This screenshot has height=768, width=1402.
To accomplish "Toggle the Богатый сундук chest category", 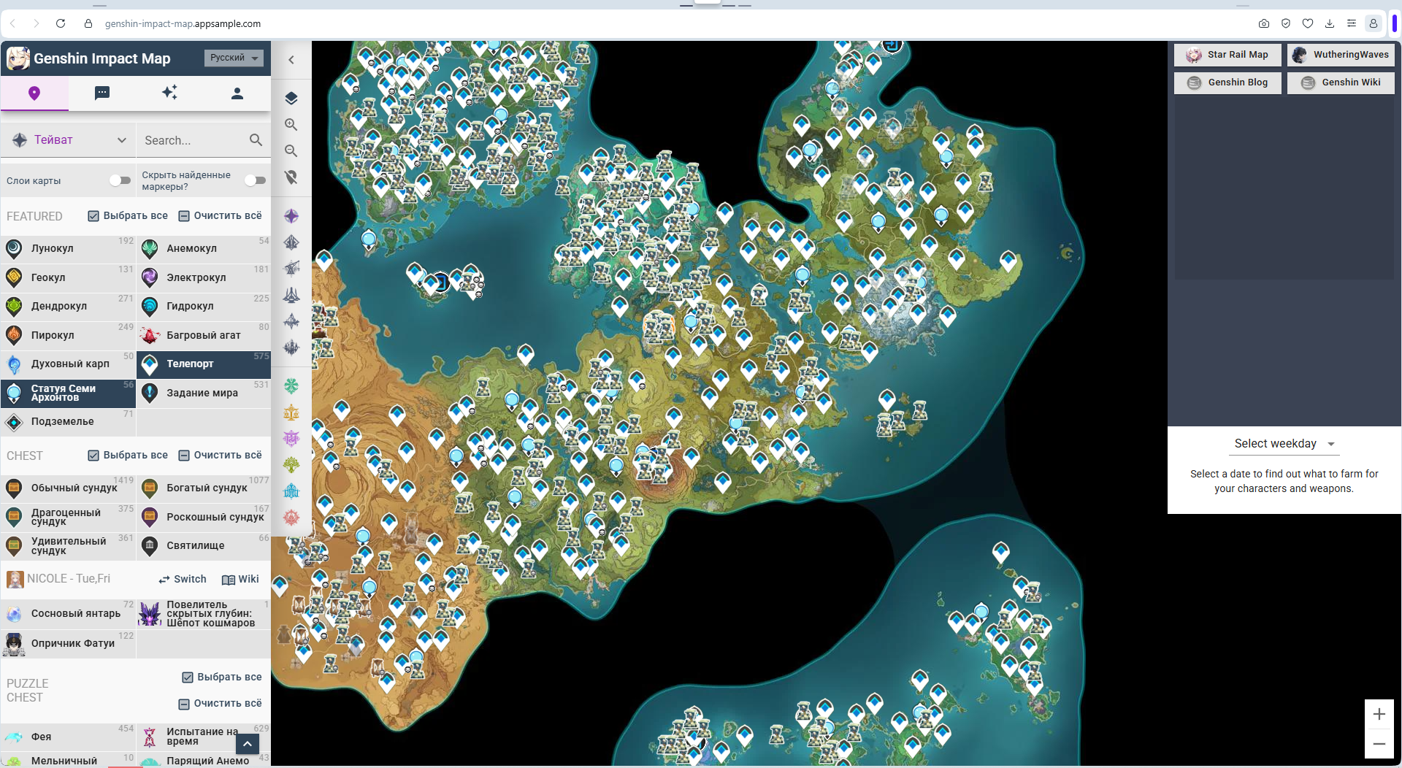I will (x=204, y=488).
